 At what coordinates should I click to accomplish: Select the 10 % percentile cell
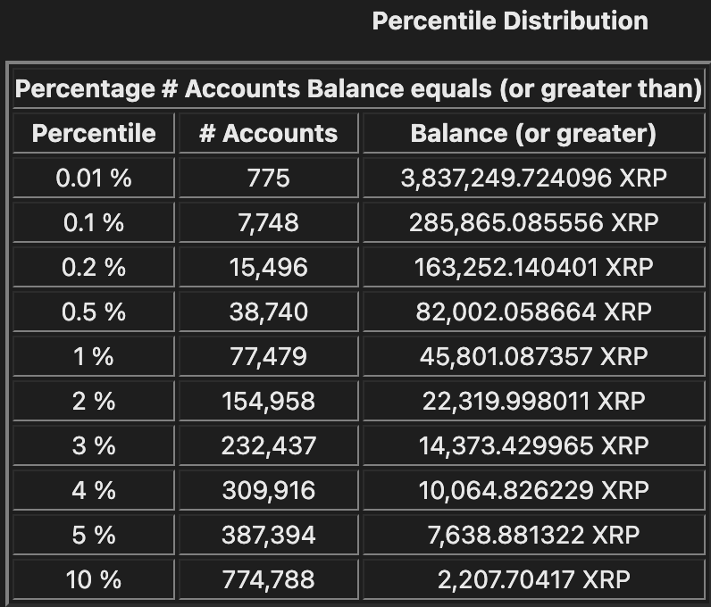click(94, 579)
